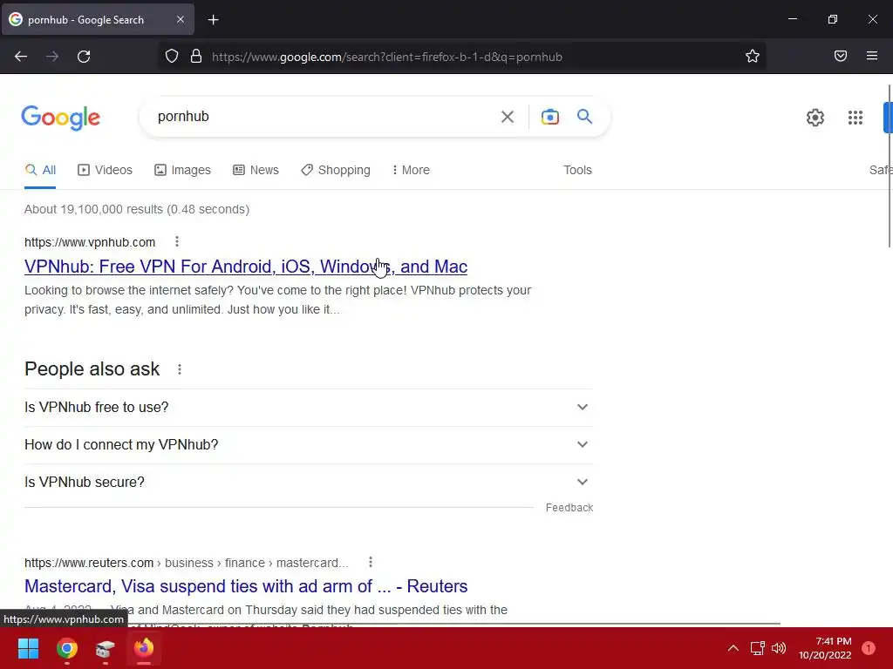Open the More search filters dropdown
Image resolution: width=893 pixels, height=669 pixels.
411,170
